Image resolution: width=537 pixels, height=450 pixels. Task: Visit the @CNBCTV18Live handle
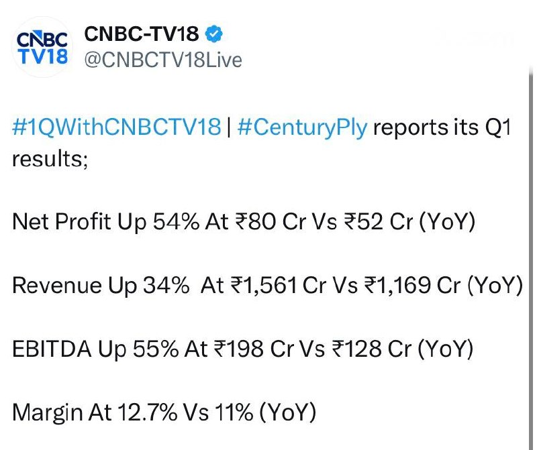pyautogui.click(x=163, y=60)
